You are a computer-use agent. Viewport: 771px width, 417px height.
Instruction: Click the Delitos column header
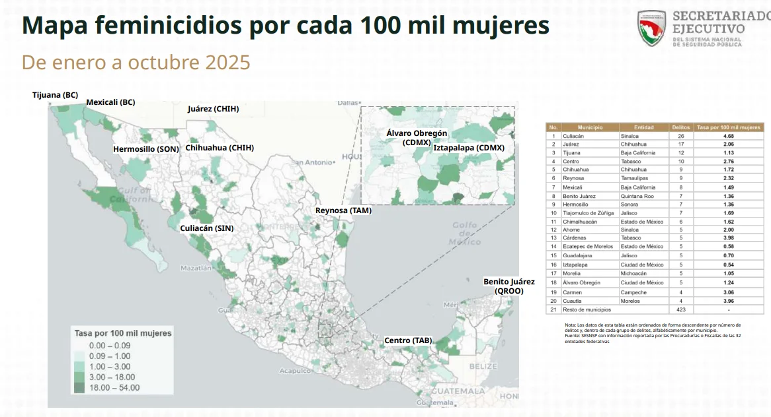pos(680,127)
